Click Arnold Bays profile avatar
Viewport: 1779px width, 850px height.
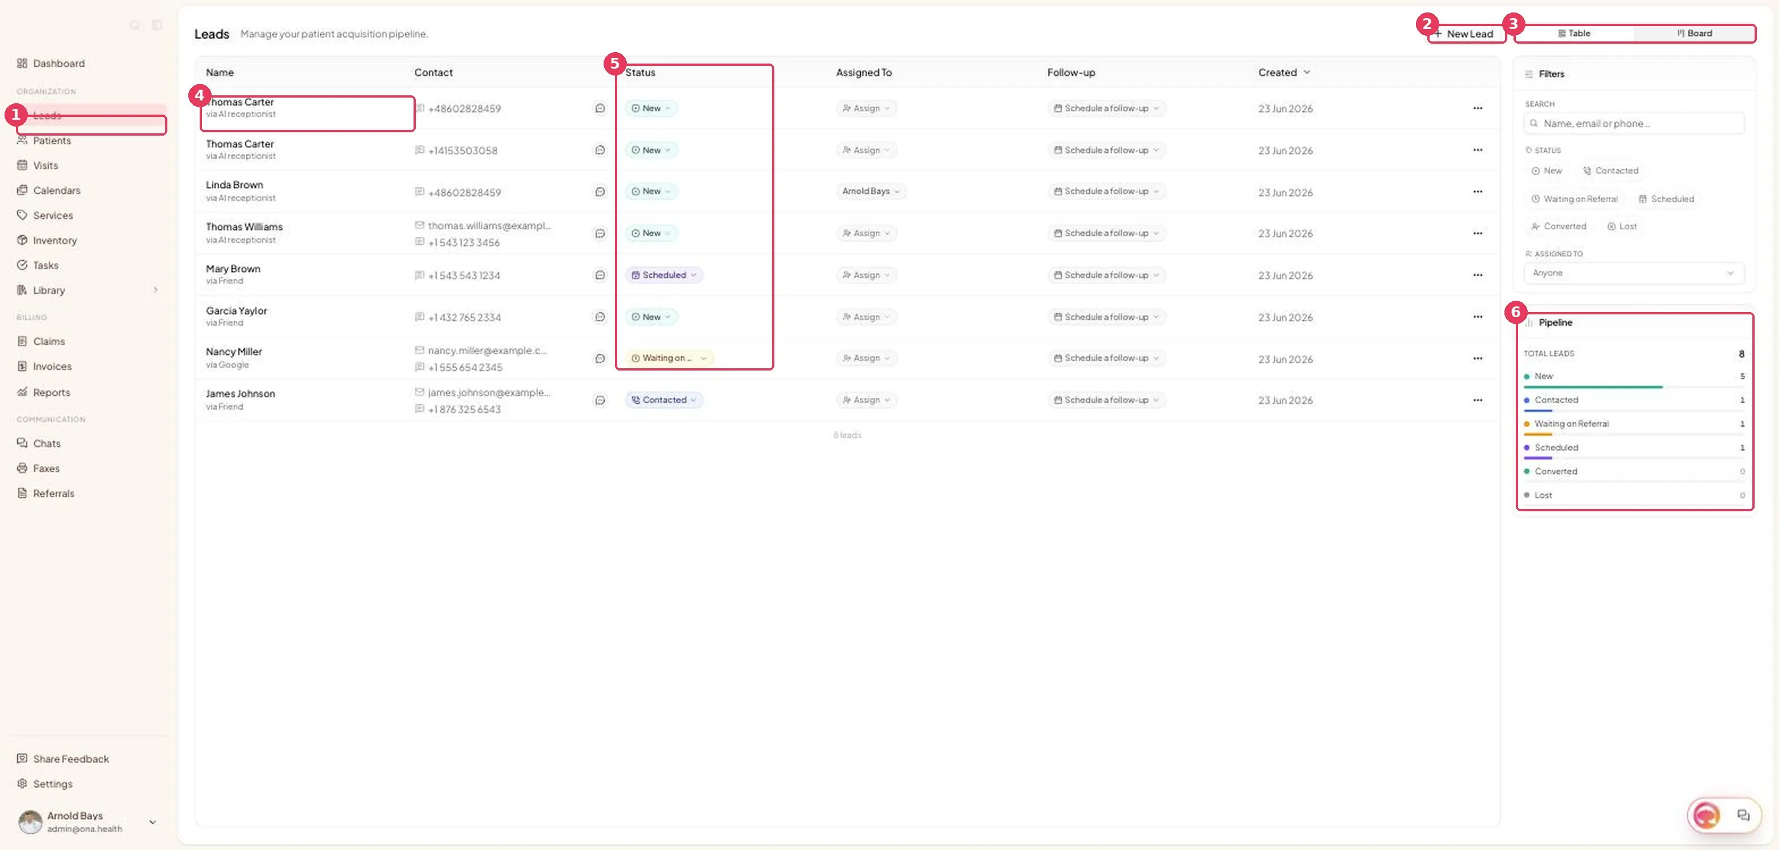click(29, 822)
